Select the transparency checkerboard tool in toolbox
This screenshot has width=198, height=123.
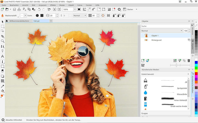point(2,81)
